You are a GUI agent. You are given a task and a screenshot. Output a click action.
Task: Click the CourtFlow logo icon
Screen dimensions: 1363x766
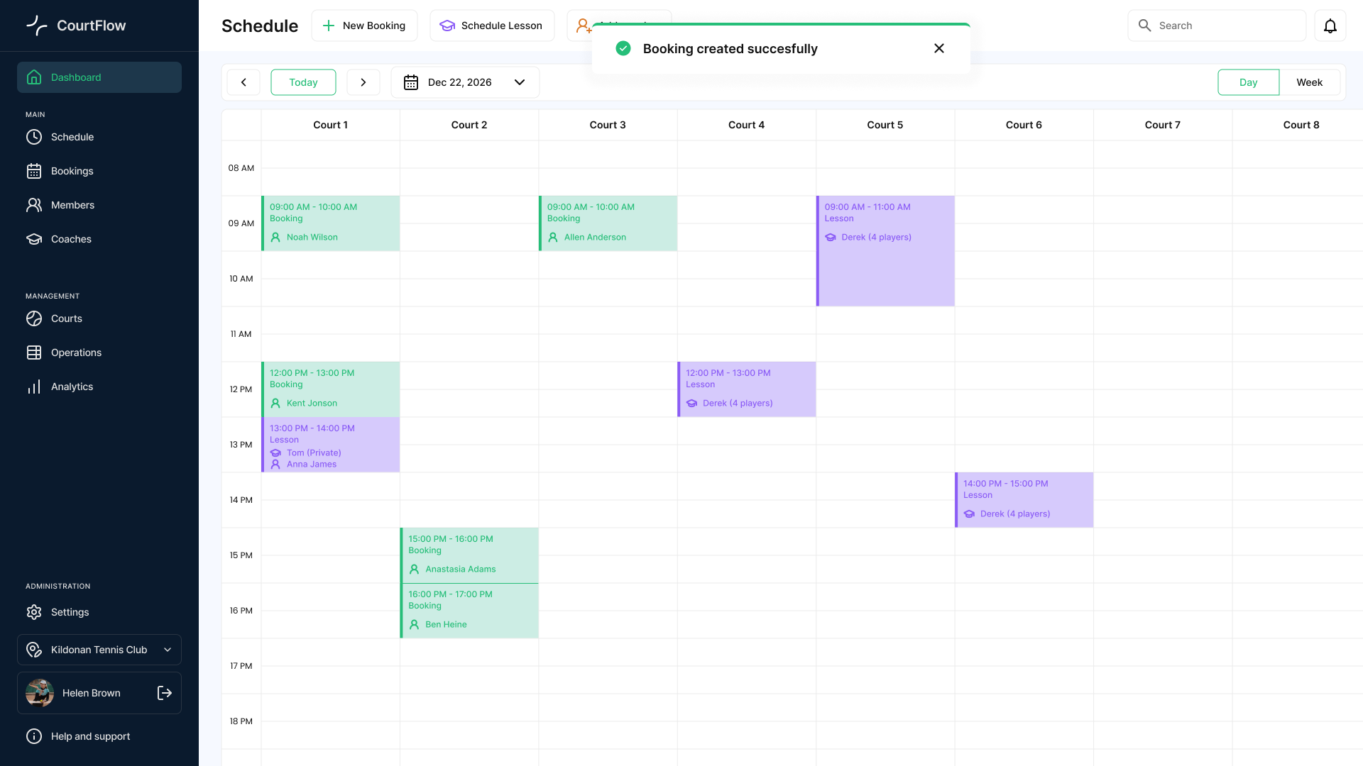(x=37, y=26)
